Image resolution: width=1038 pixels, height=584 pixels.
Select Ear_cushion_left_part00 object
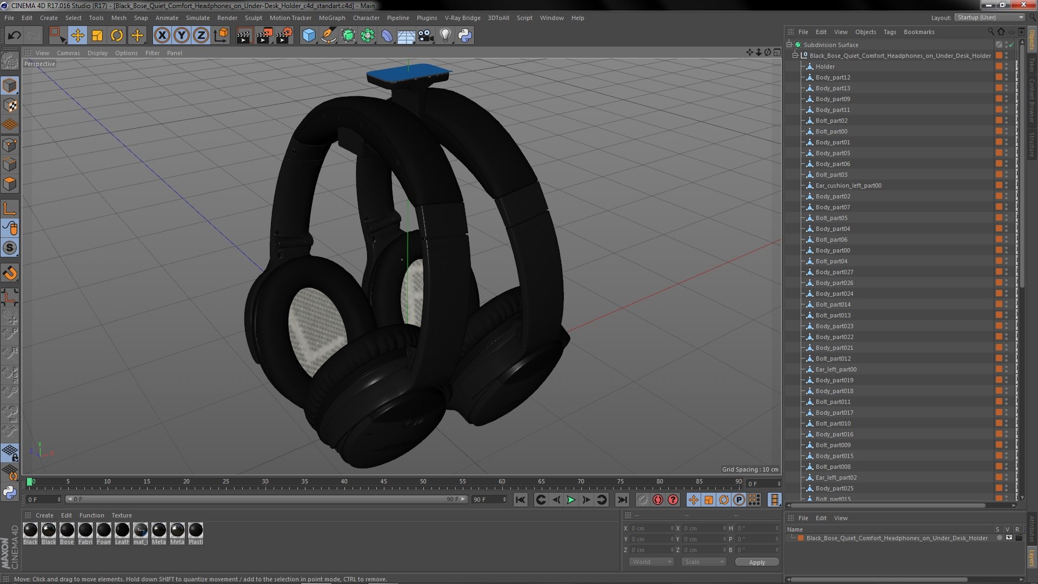[x=848, y=185]
